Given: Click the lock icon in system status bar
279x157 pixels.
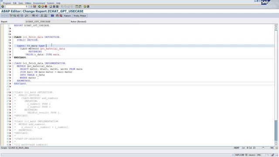Looking at the screenshot, I should [x=272, y=155].
